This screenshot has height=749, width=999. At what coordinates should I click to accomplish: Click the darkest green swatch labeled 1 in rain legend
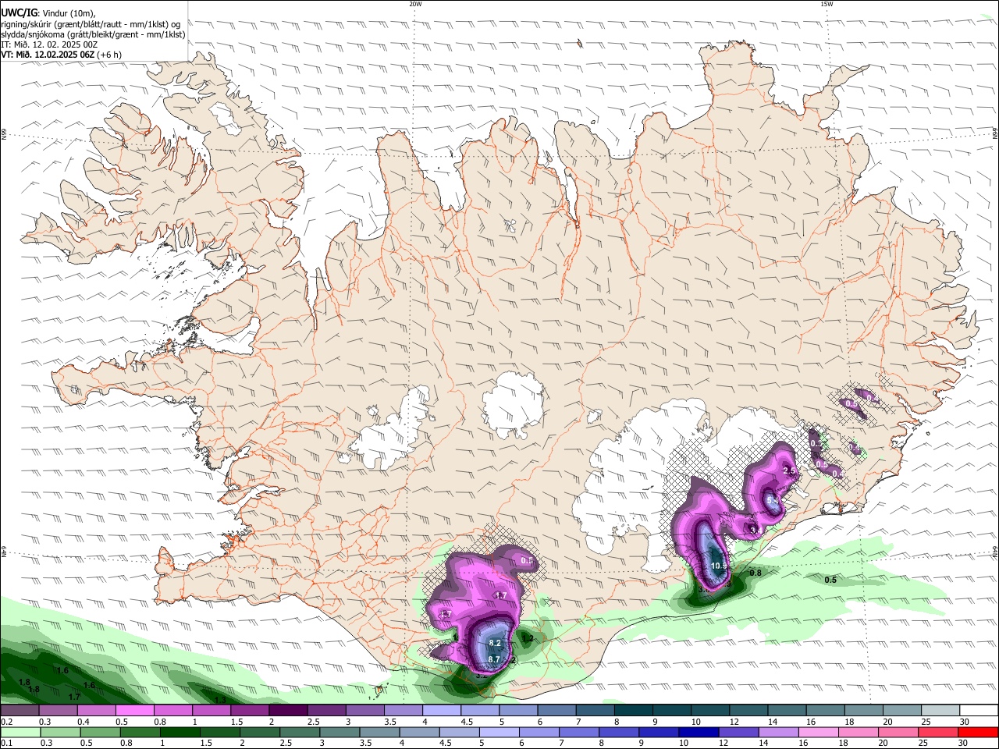coord(180,732)
